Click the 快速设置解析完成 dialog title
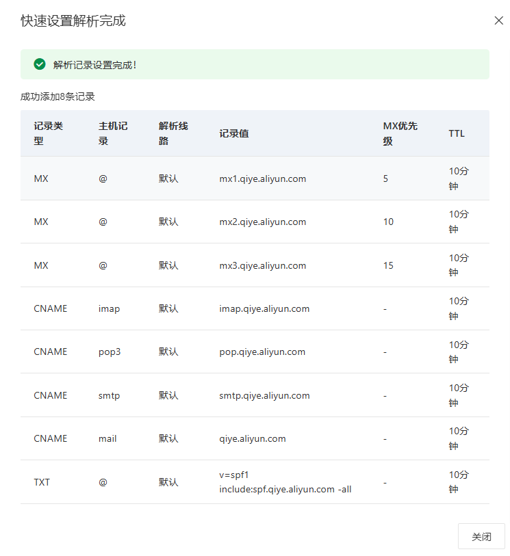Image resolution: width=510 pixels, height=556 pixels. point(73,21)
